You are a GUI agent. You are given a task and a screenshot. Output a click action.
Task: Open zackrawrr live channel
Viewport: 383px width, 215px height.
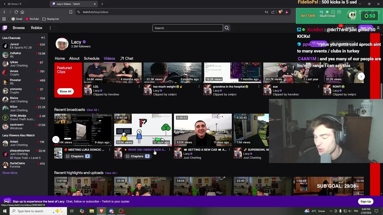24,126
